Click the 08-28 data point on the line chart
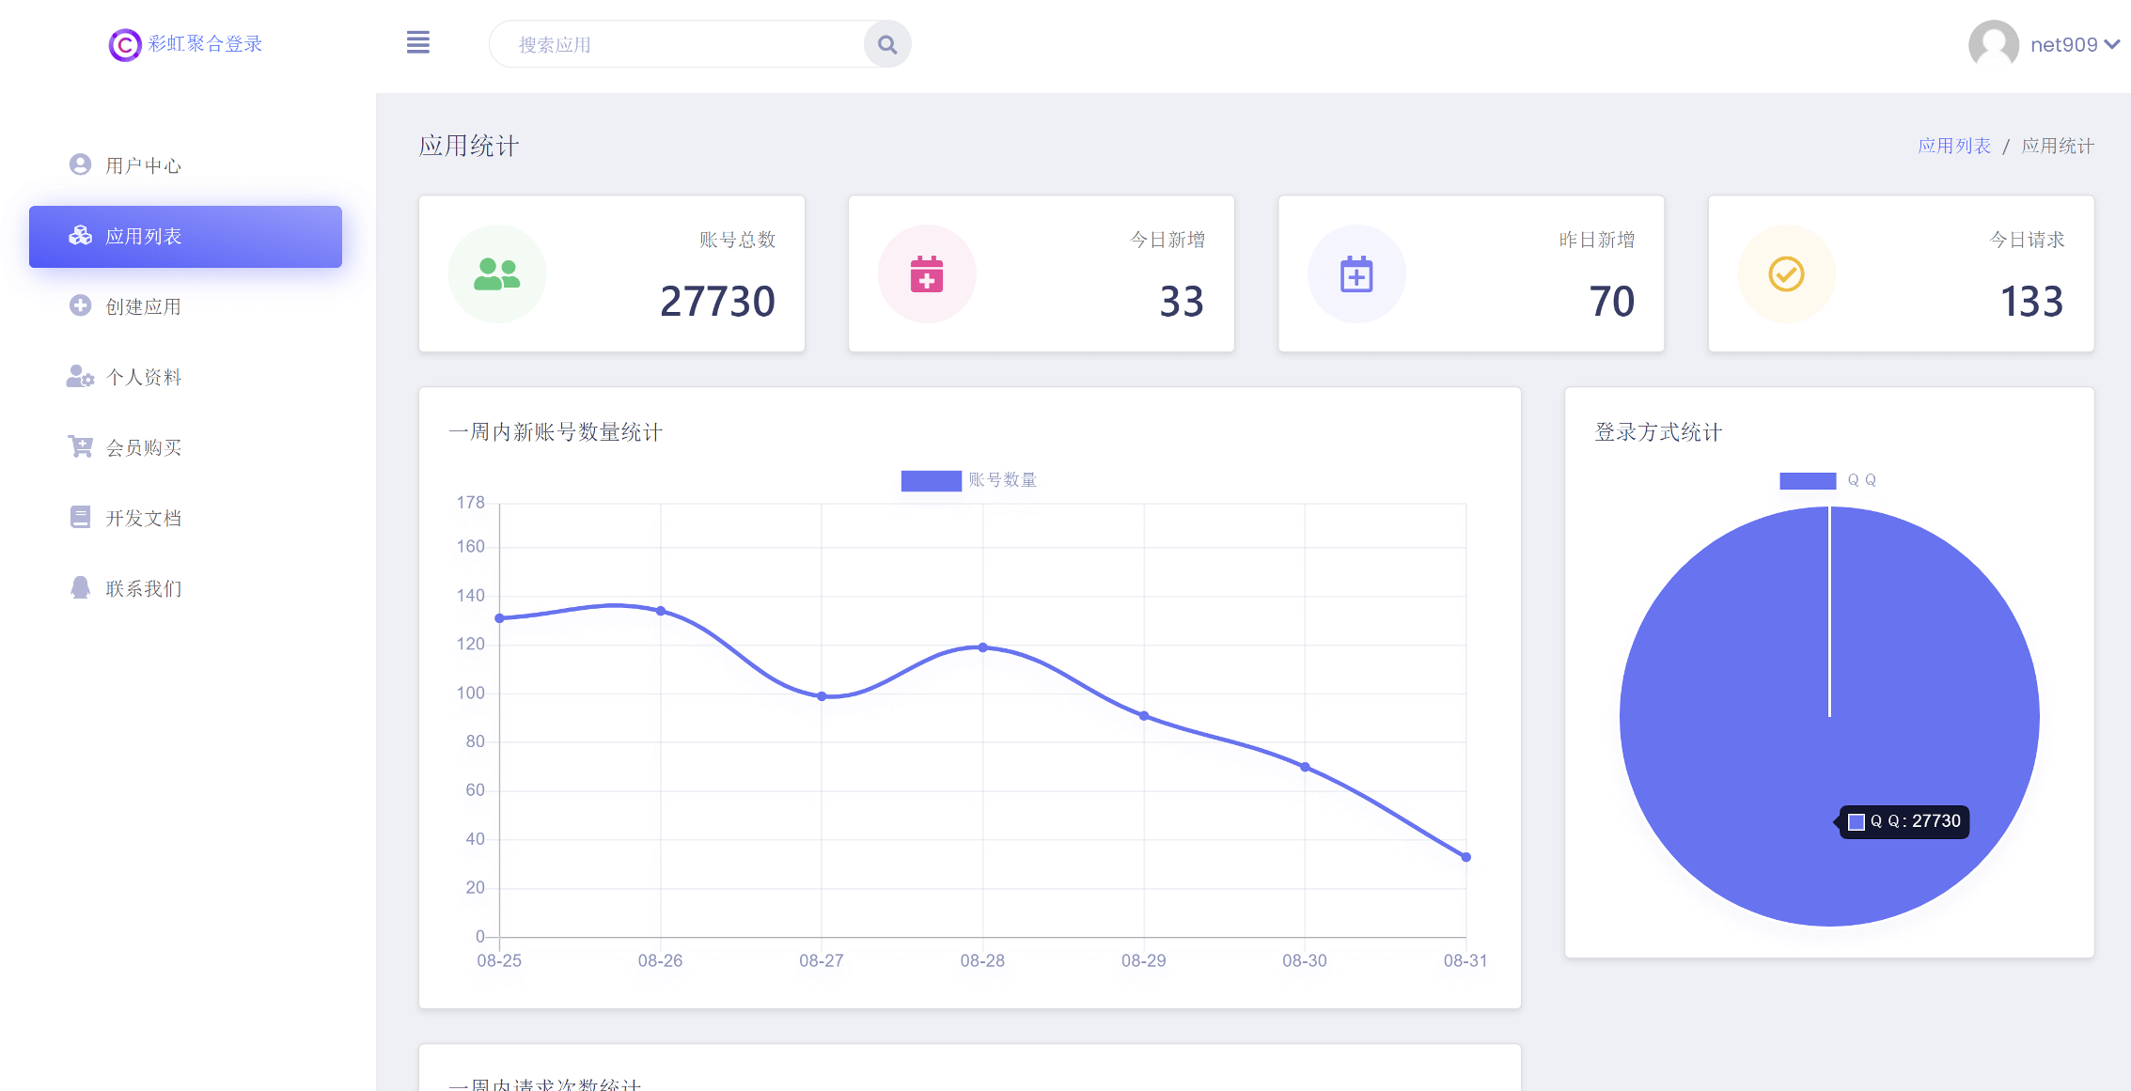The height and width of the screenshot is (1091, 2131). [982, 647]
